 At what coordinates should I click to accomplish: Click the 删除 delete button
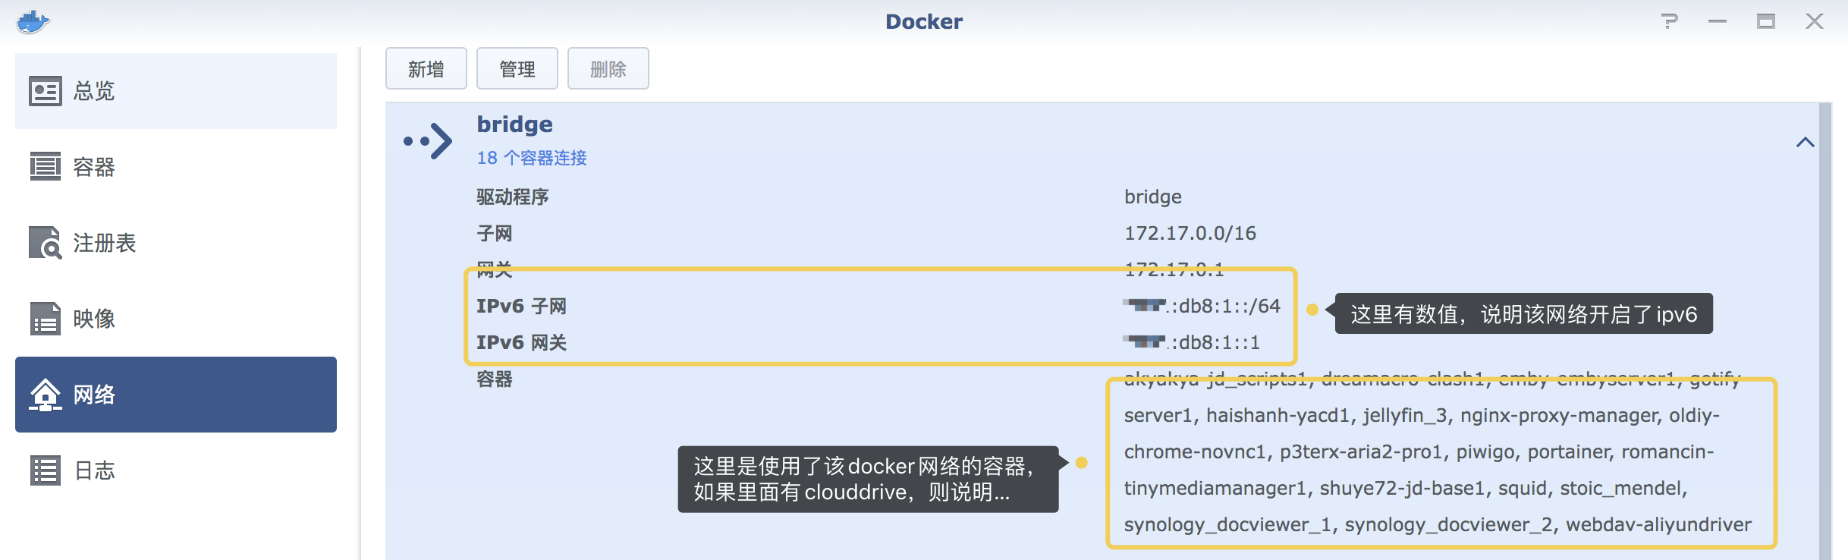pyautogui.click(x=608, y=69)
